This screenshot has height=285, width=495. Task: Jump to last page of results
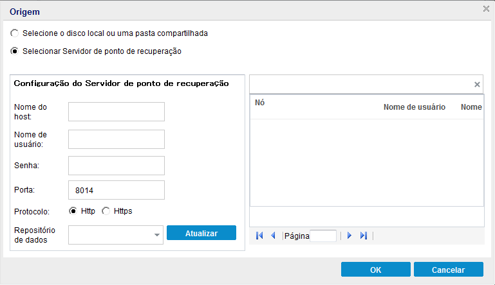point(364,236)
